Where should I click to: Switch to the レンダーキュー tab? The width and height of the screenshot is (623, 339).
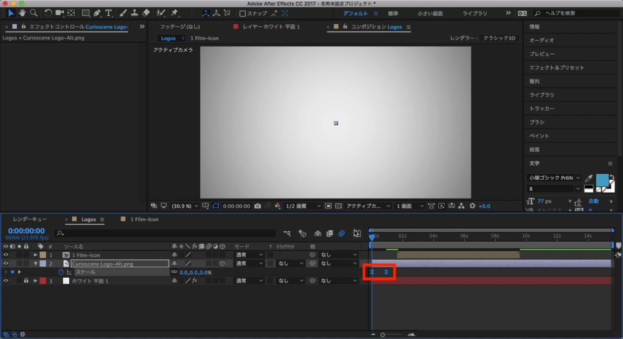pos(30,219)
